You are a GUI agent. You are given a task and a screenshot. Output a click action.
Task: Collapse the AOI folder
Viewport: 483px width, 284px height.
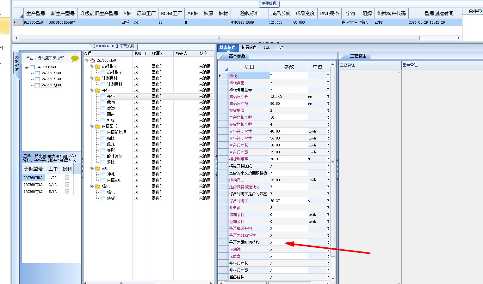[91, 168]
